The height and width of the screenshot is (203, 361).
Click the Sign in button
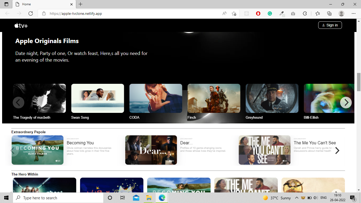point(330,25)
